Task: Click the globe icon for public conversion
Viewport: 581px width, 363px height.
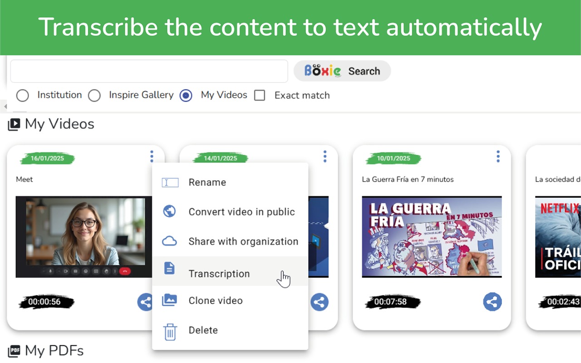Action: point(169,211)
